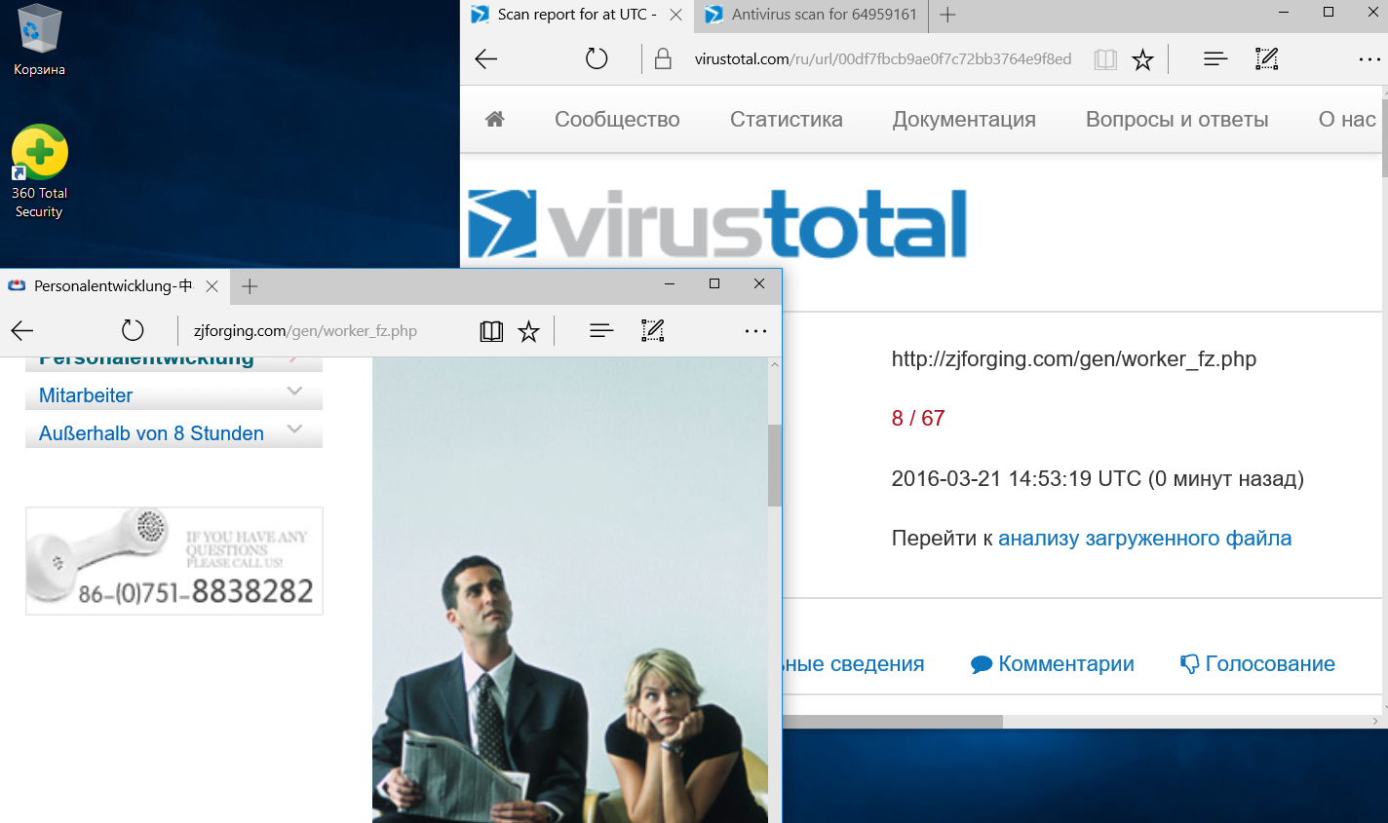Click the VirusTotal logo
This screenshot has width=1388, height=823.
click(717, 223)
